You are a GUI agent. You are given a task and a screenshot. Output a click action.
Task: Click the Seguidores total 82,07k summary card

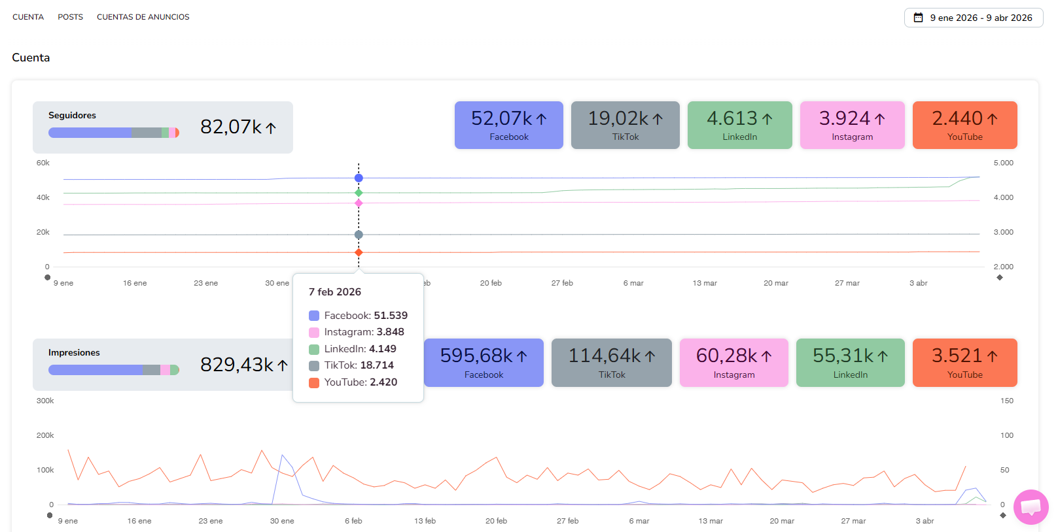pyautogui.click(x=163, y=127)
